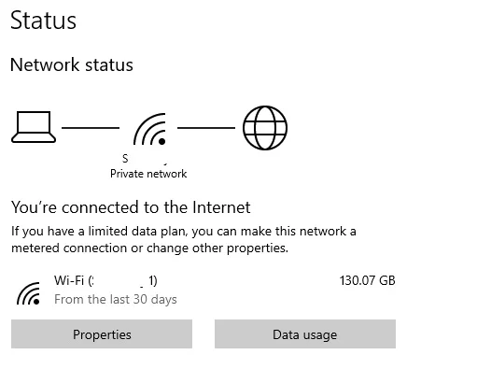This screenshot has width=477, height=383.
Task: Select the Status page title
Action: [43, 21]
